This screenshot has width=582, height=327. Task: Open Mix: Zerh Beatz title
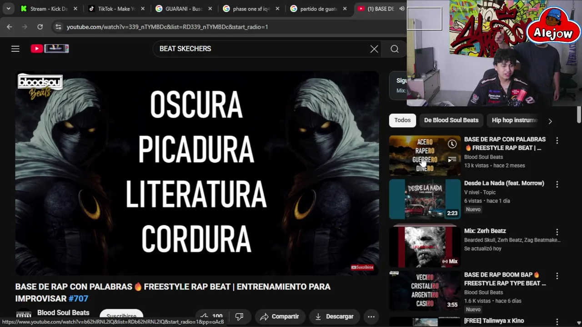(485, 231)
